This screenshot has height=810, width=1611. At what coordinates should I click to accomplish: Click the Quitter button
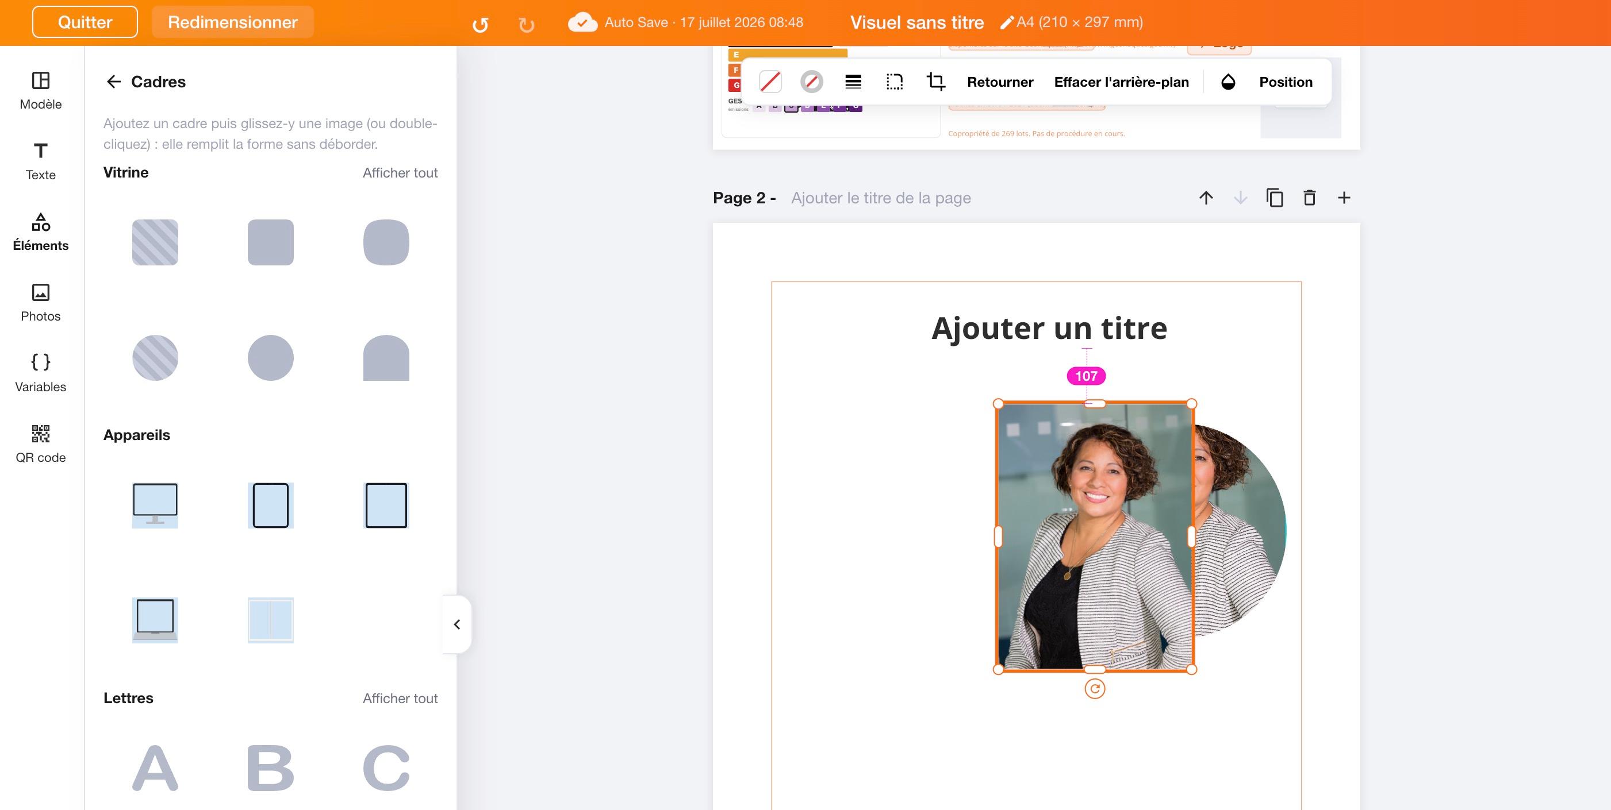[x=85, y=22]
